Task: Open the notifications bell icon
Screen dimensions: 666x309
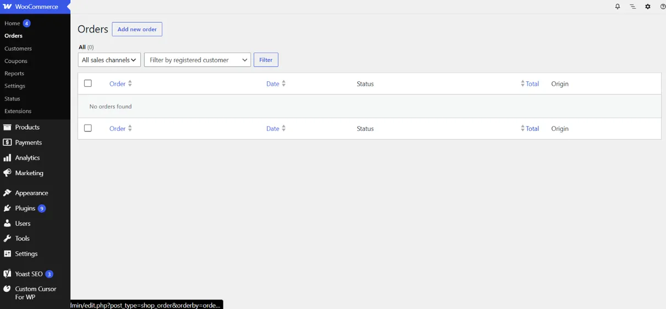Action: (618, 7)
